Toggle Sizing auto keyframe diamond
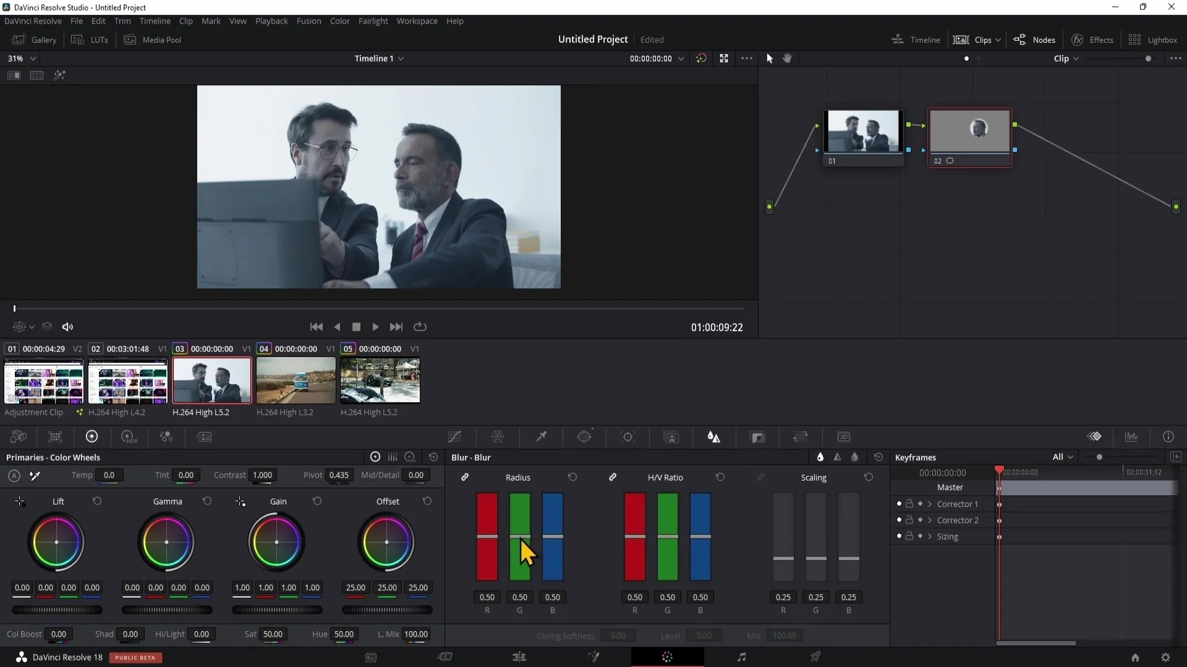1187x667 pixels. tap(920, 536)
